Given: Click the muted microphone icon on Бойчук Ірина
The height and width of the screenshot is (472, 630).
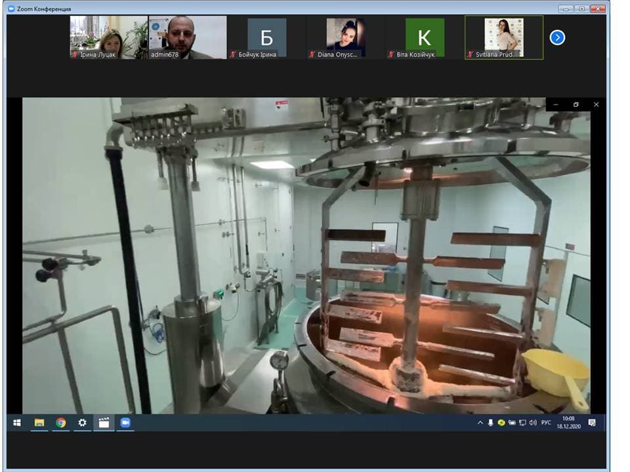Looking at the screenshot, I should (233, 54).
